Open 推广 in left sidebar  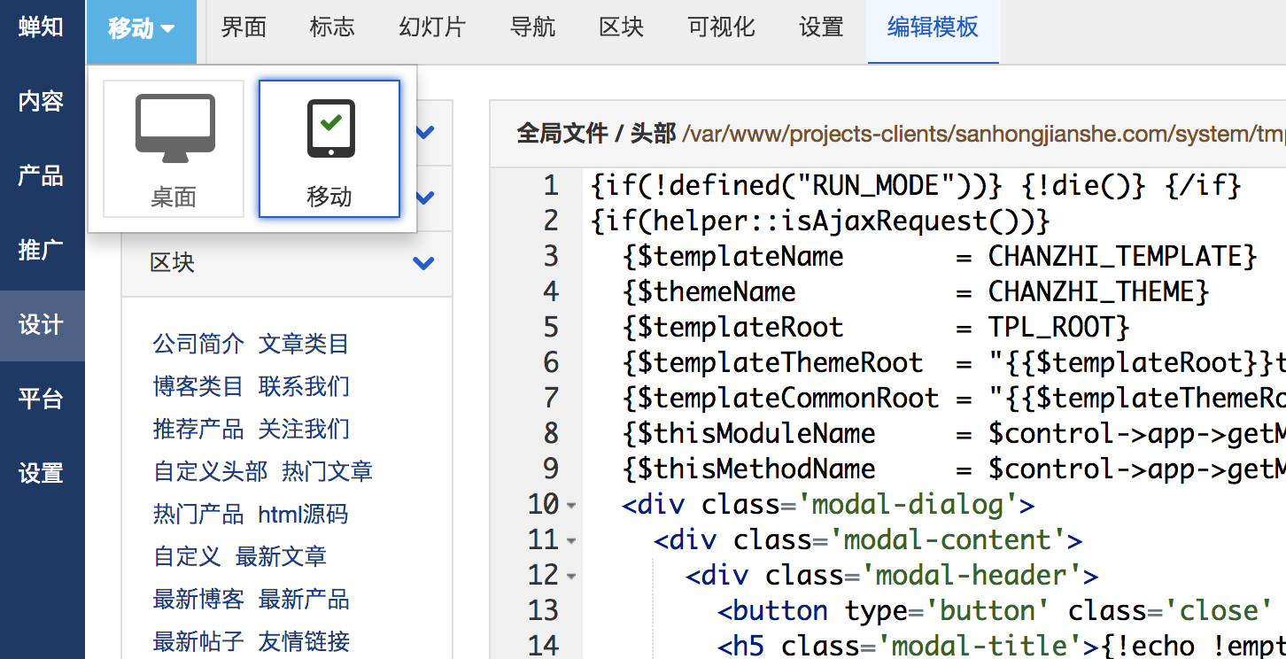coord(42,251)
